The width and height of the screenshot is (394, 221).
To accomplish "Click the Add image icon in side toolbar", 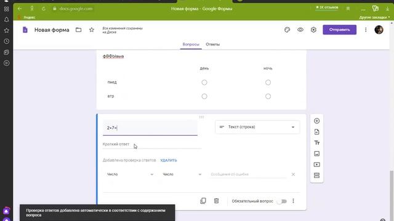I will 316,153.
